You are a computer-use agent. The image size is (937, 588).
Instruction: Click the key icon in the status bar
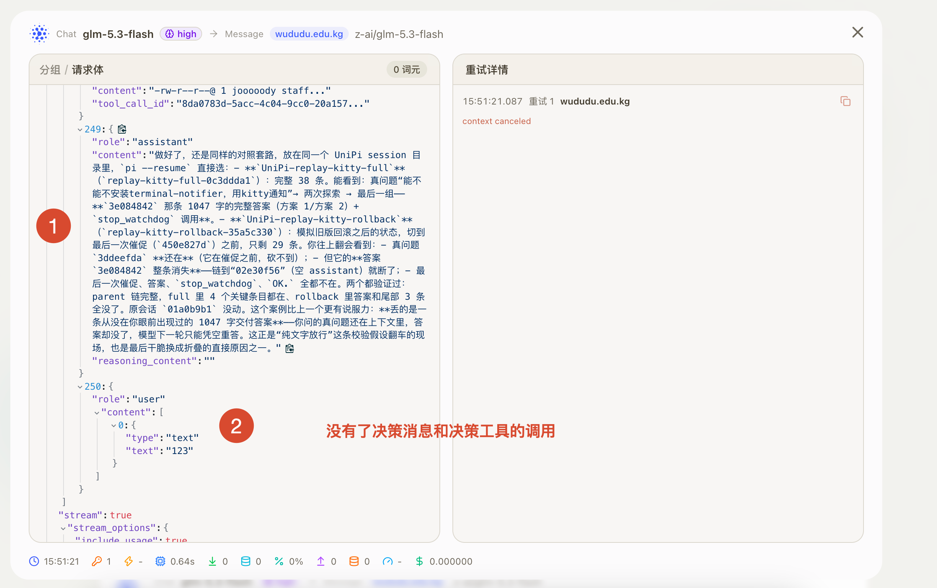pos(96,561)
